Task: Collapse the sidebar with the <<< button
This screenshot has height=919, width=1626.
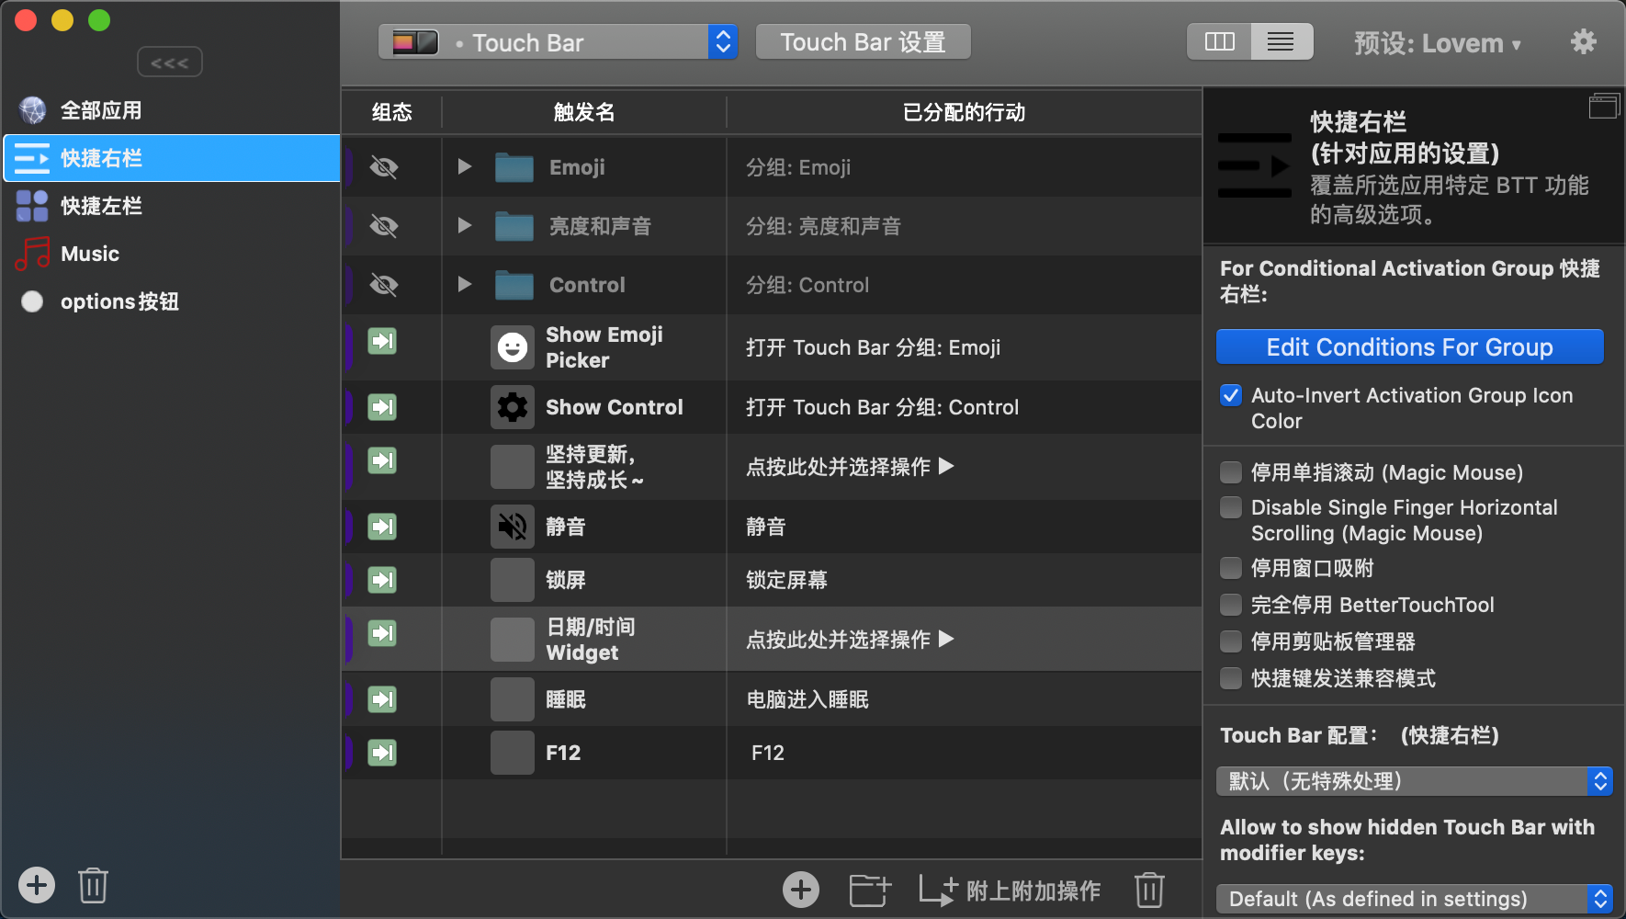Action: pyautogui.click(x=170, y=62)
